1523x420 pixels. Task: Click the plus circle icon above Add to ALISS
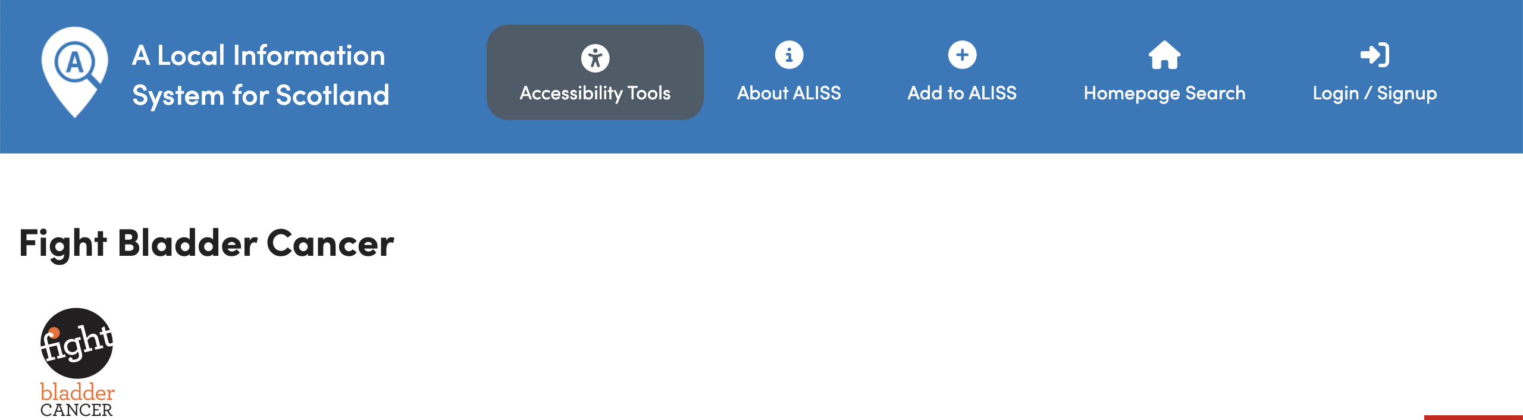click(x=962, y=55)
